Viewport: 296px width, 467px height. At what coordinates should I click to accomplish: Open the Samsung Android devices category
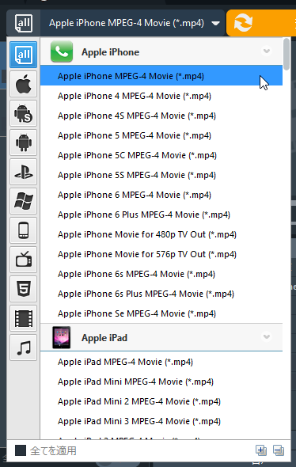tap(23, 113)
